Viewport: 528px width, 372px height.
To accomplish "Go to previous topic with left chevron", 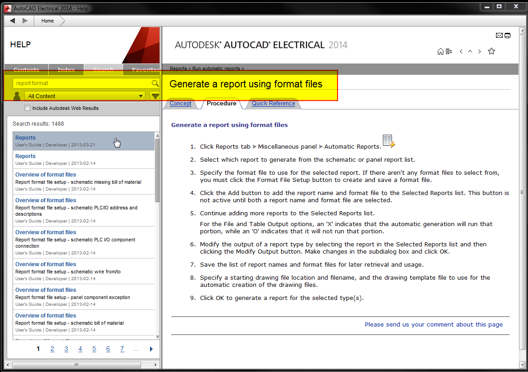I will pyautogui.click(x=461, y=51).
